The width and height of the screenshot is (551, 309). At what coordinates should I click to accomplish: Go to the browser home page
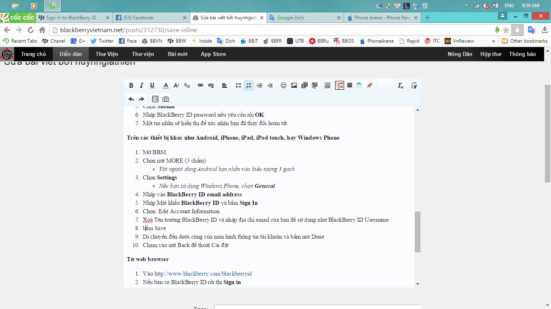coord(42,30)
